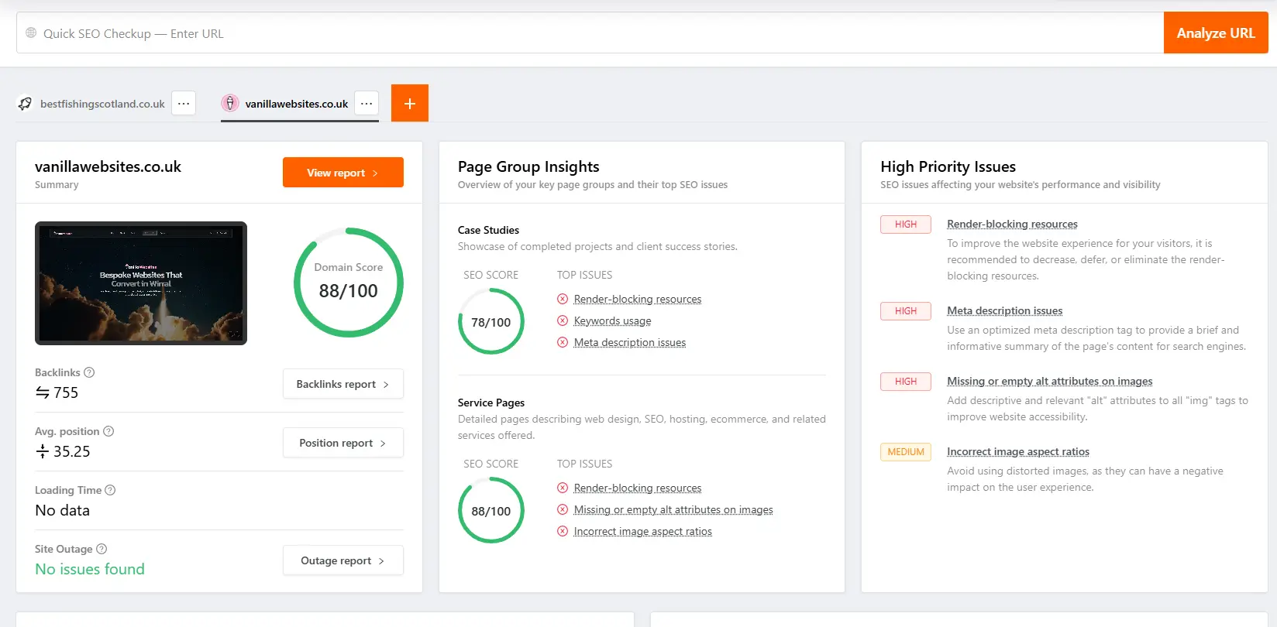Click the bestfishingscotland.co.uk rocket favicon
The height and width of the screenshot is (627, 1277).
25,104
